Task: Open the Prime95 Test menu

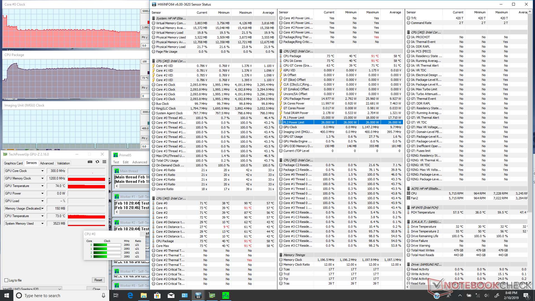Action: (116, 162)
